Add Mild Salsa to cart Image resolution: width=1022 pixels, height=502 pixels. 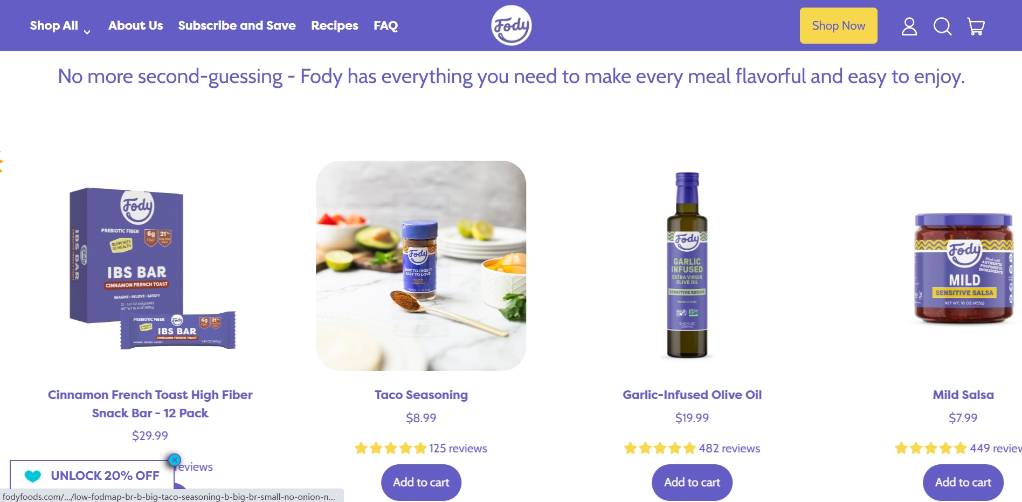(x=963, y=483)
